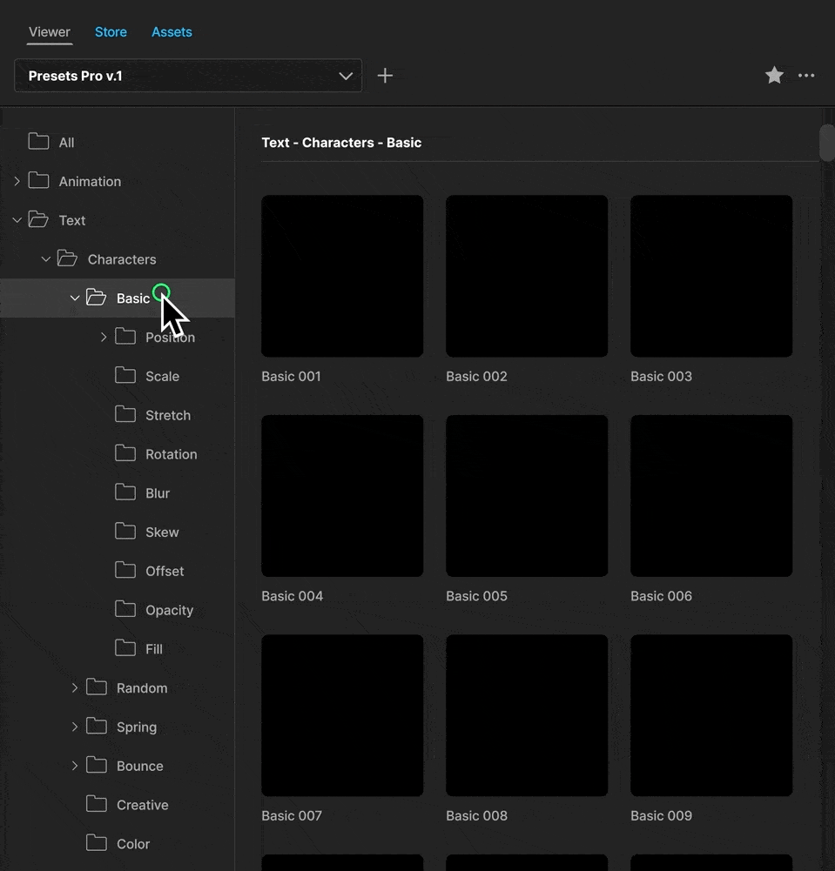Open the ellipsis options menu
Image resolution: width=835 pixels, height=871 pixels.
point(806,76)
